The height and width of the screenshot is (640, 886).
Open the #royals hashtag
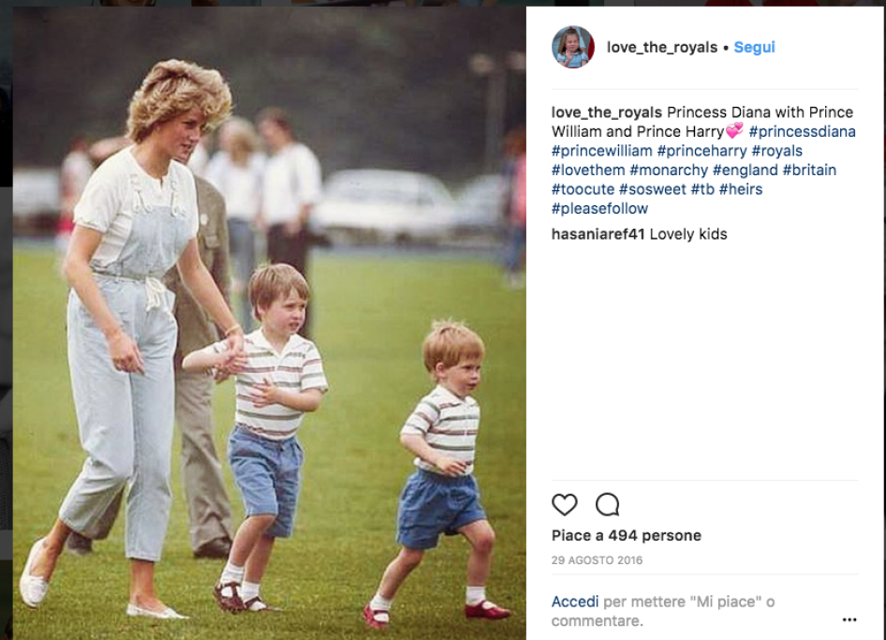tap(776, 151)
